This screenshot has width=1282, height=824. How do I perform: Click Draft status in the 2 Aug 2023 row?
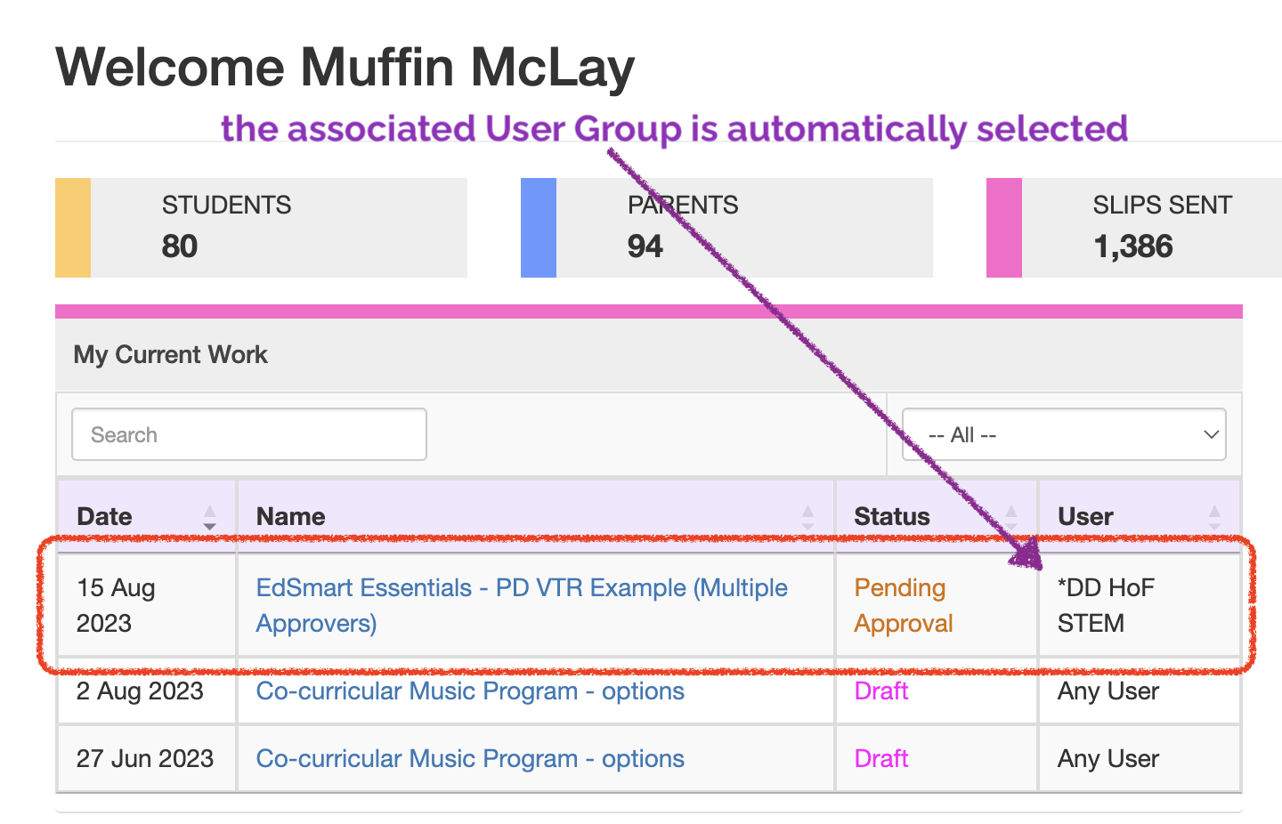pyautogui.click(x=881, y=691)
